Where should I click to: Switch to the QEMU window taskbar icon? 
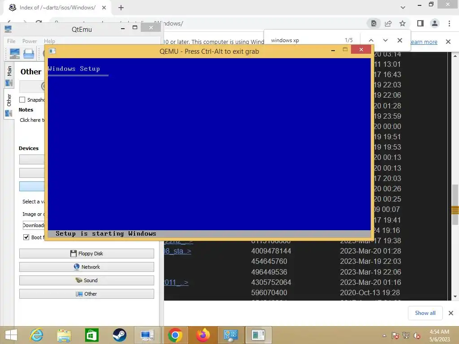(x=258, y=335)
